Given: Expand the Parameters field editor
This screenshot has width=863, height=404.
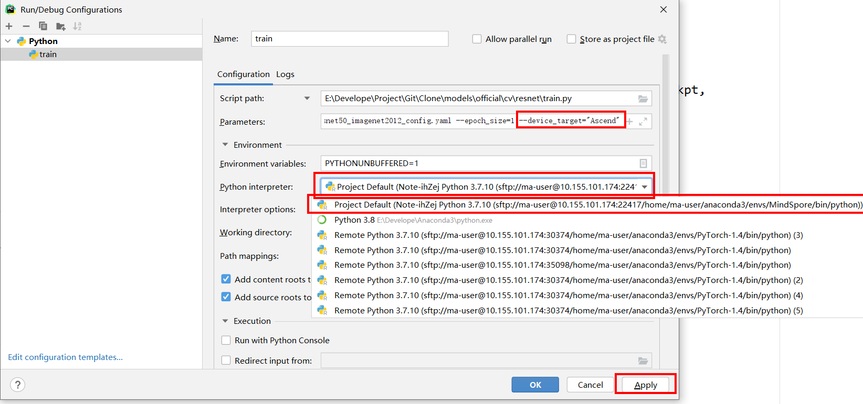Looking at the screenshot, I should (643, 122).
